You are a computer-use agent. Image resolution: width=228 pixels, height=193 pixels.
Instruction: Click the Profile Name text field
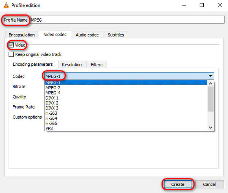127,20
